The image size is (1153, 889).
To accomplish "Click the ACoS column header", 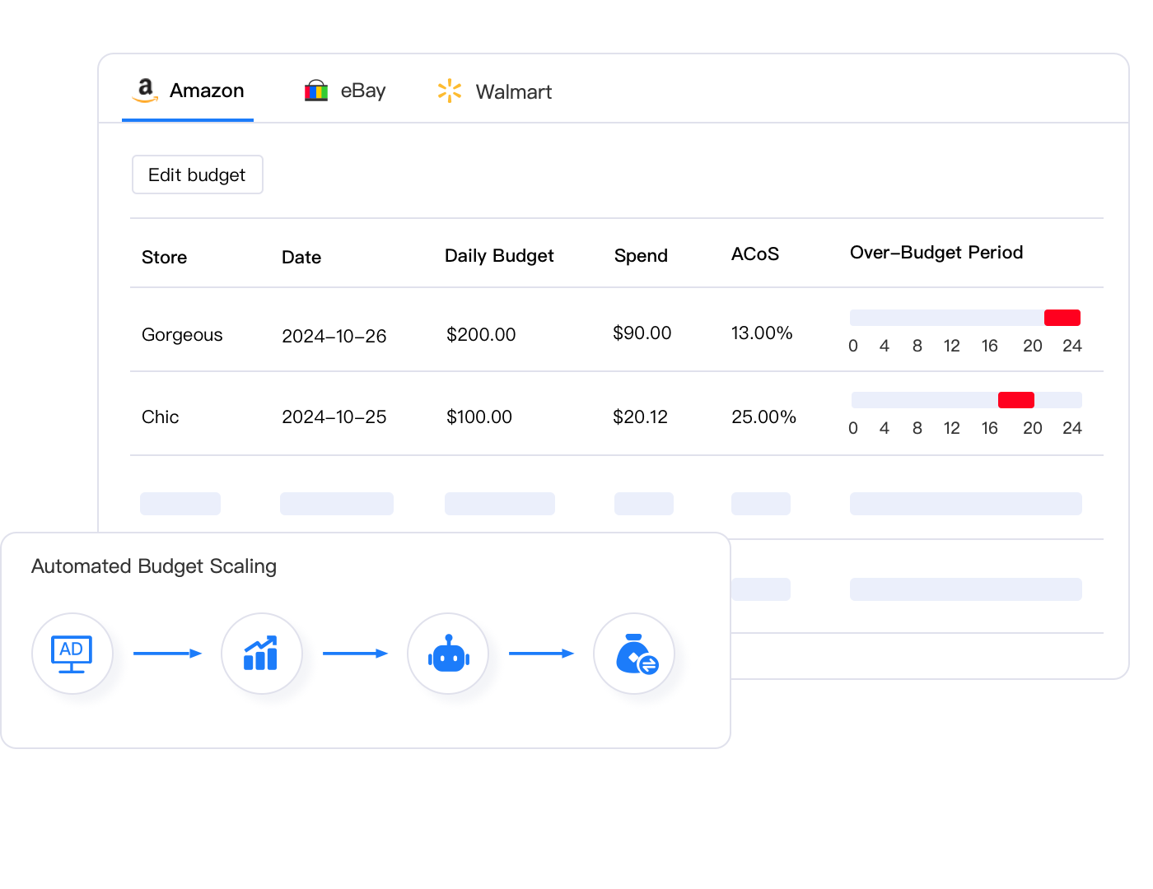I will pyautogui.click(x=755, y=254).
